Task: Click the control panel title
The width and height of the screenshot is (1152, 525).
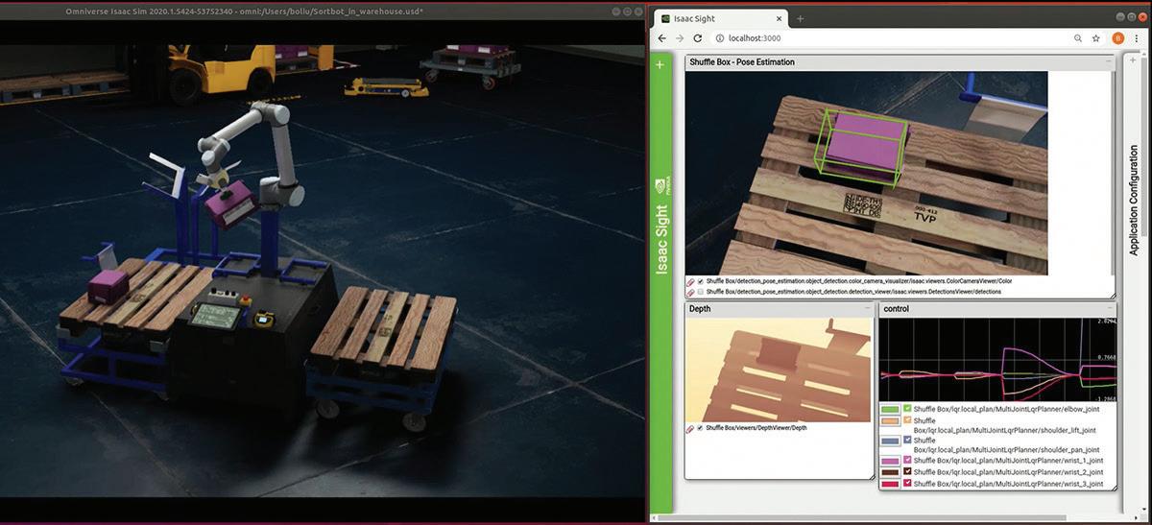Action: [x=896, y=309]
